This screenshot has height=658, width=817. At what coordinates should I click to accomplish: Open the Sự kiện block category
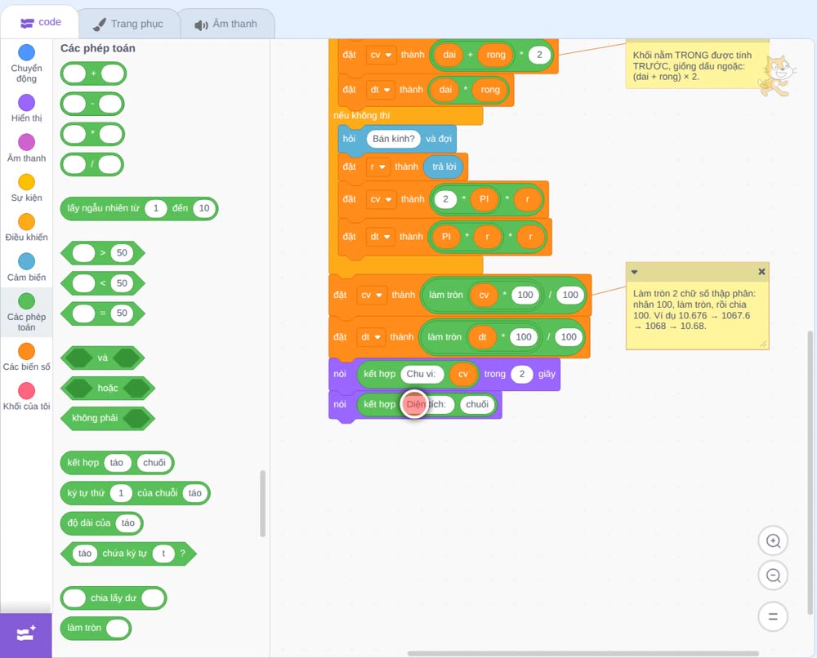coord(26,188)
